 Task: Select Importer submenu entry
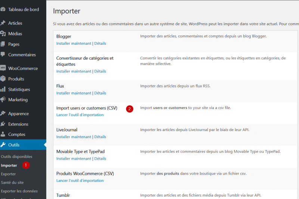(9, 165)
